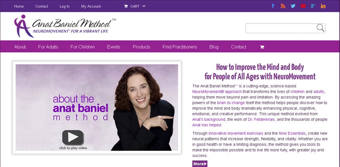Expand the CART dropdown chevron
Image resolution: width=340 pixels, height=167 pixels.
(x=144, y=6)
